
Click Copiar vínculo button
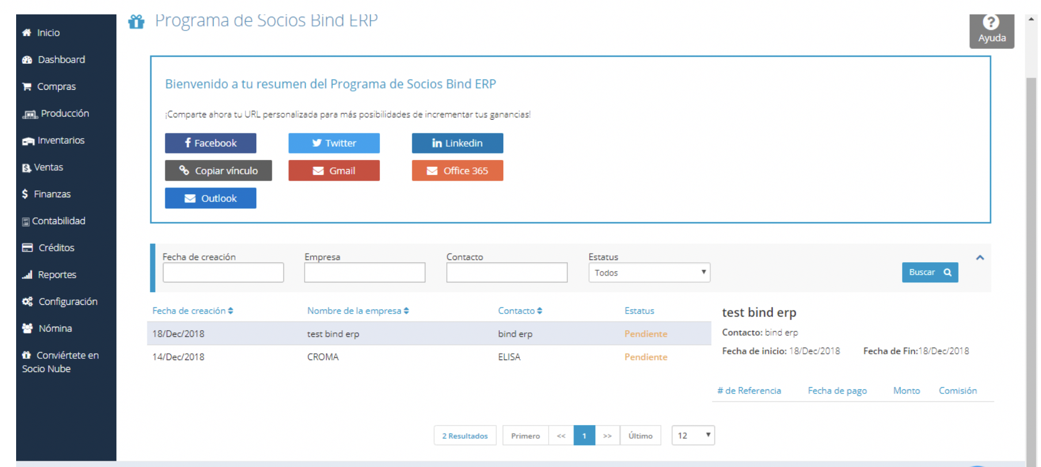218,171
